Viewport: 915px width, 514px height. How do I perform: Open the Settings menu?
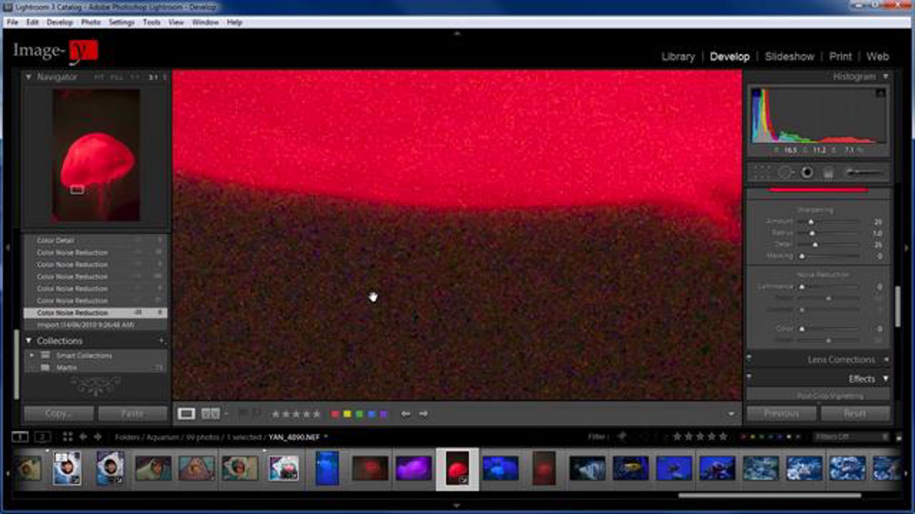coord(122,22)
